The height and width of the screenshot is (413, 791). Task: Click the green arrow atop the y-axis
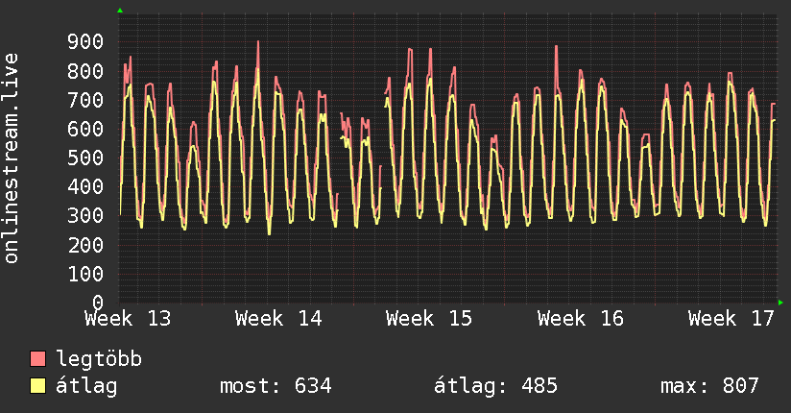(x=120, y=11)
